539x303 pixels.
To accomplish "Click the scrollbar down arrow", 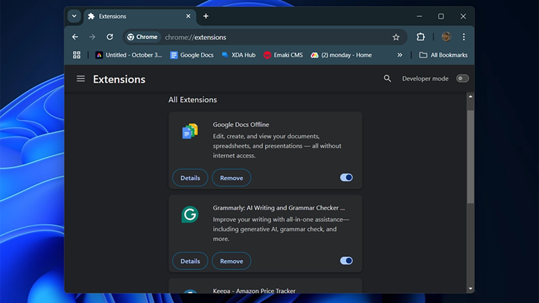I will coord(470,289).
